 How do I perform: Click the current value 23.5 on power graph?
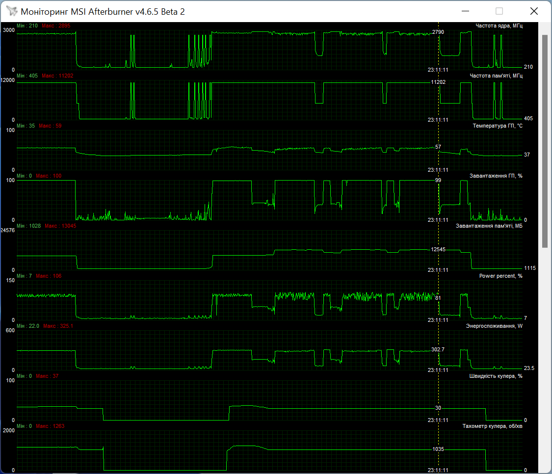click(529, 368)
